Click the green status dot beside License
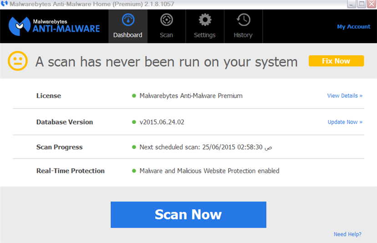Viewport: 377px width, 243px height. click(134, 96)
